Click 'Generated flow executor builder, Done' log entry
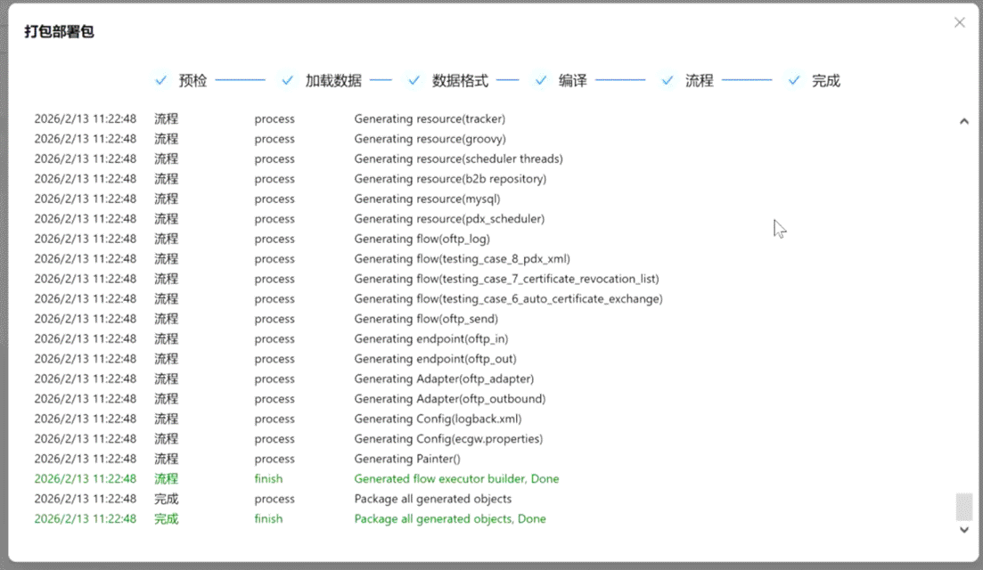 point(456,479)
